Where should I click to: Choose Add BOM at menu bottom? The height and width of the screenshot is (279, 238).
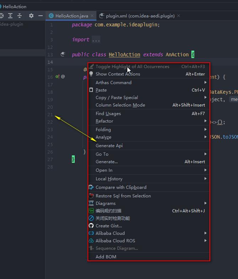(149, 257)
